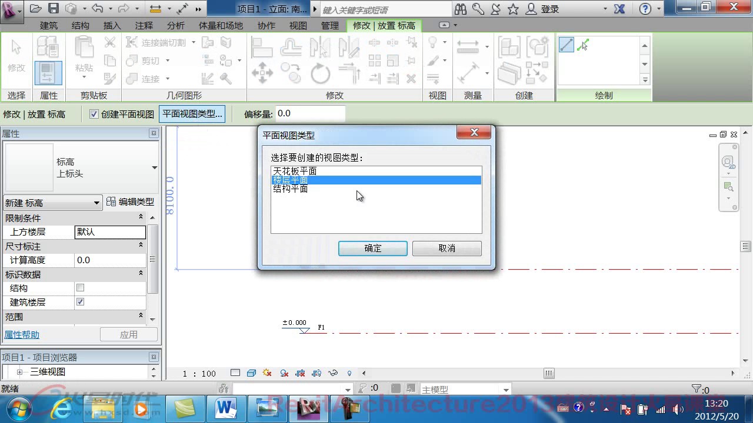Save the project with the floppy disk icon
The width and height of the screenshot is (753, 423).
click(54, 9)
